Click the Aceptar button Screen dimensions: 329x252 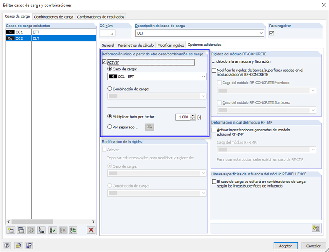[285, 246]
